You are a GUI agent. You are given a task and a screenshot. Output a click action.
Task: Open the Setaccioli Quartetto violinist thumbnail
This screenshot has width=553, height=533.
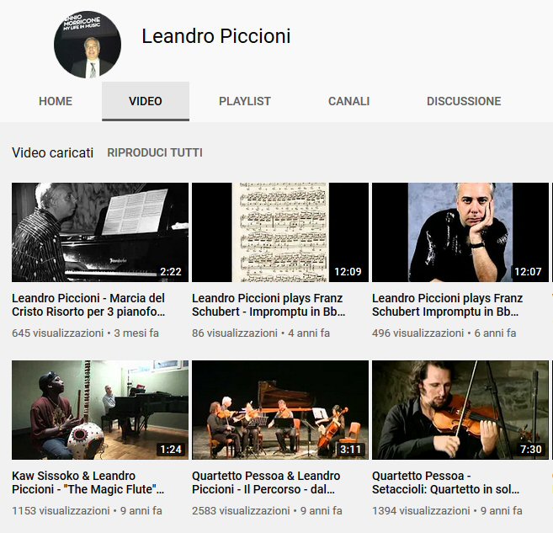point(460,410)
